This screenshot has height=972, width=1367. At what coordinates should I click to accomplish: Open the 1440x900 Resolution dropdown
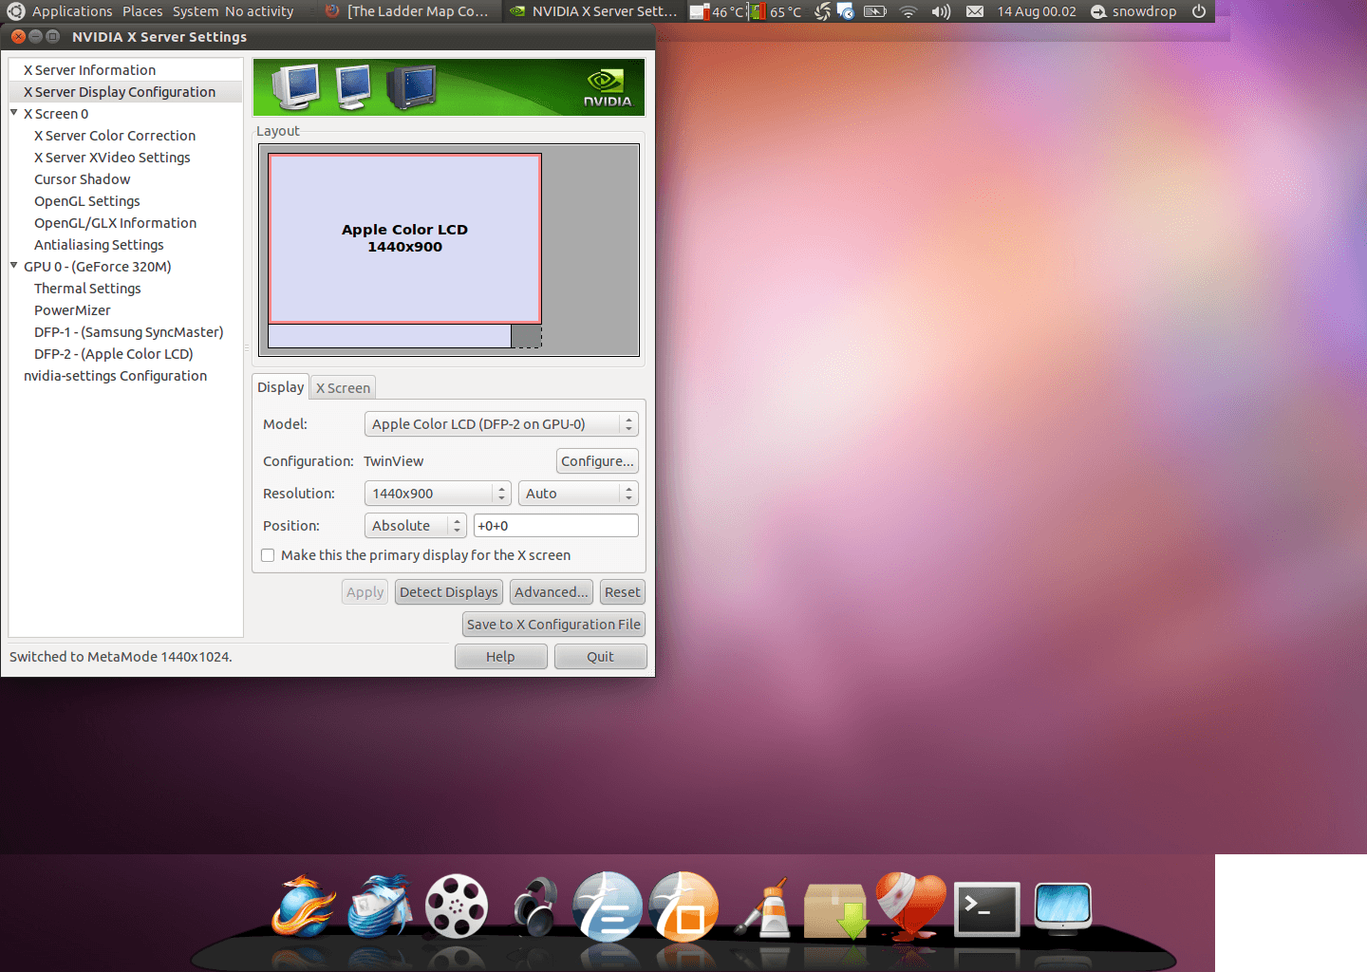coord(438,494)
